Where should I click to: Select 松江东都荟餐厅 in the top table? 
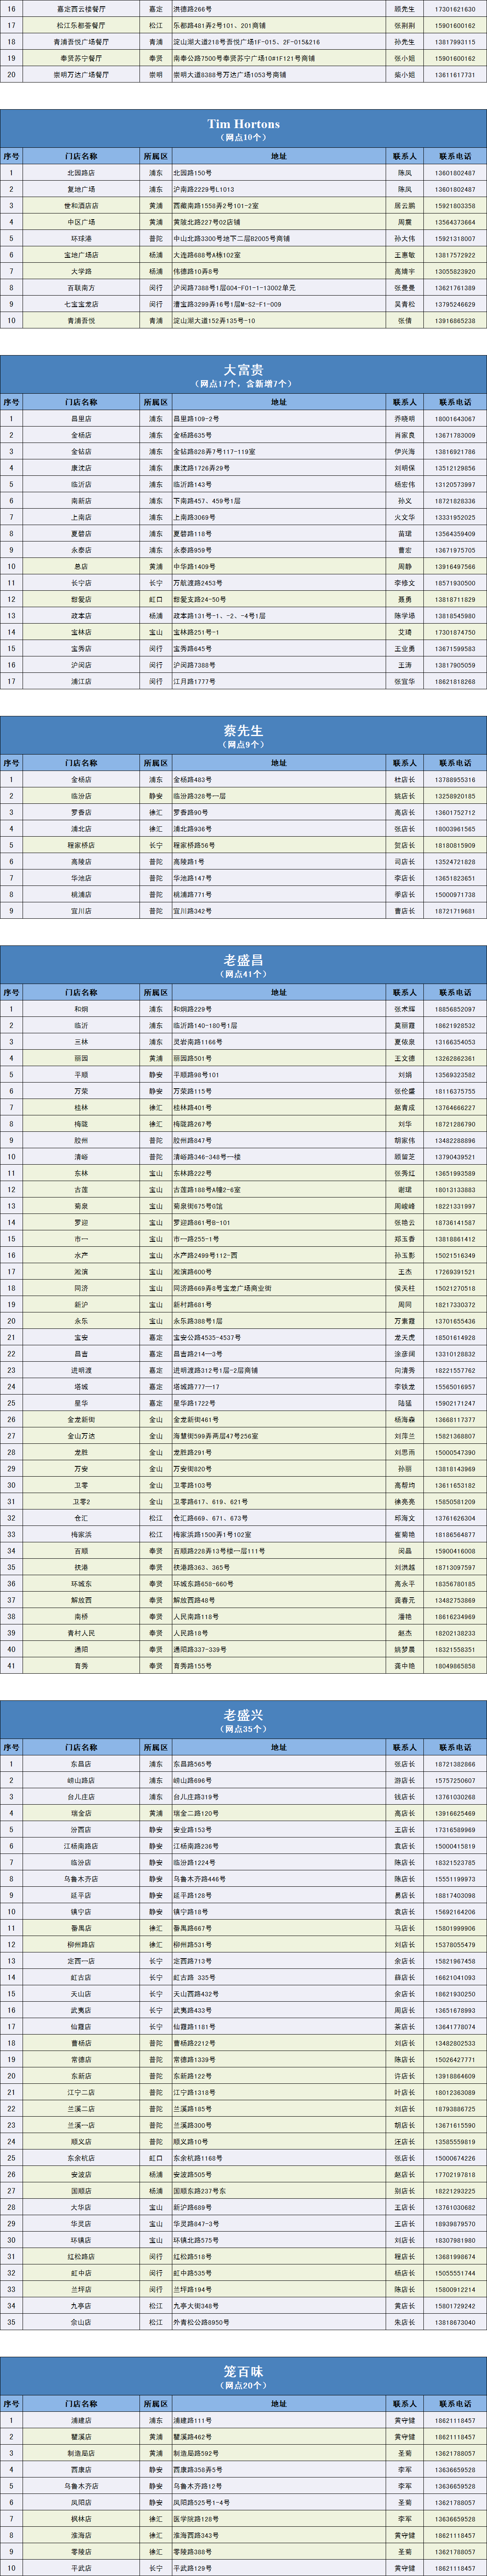coord(81,26)
